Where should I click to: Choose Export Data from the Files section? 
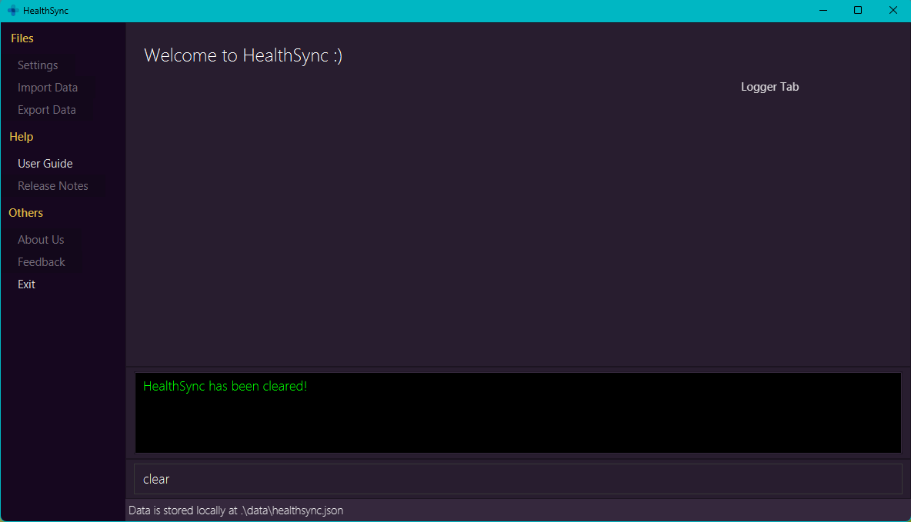(x=46, y=110)
